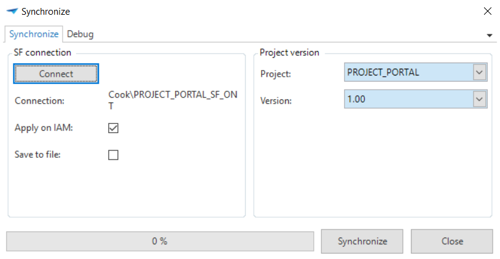Viewport: 500px width, 259px height.
Task: Expand the Version dropdown arrow
Action: pos(479,99)
